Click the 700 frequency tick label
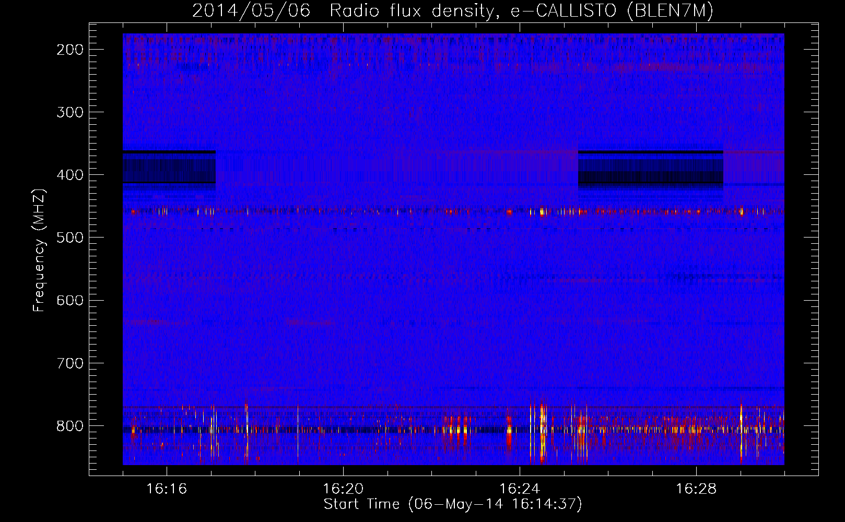 pos(69,363)
